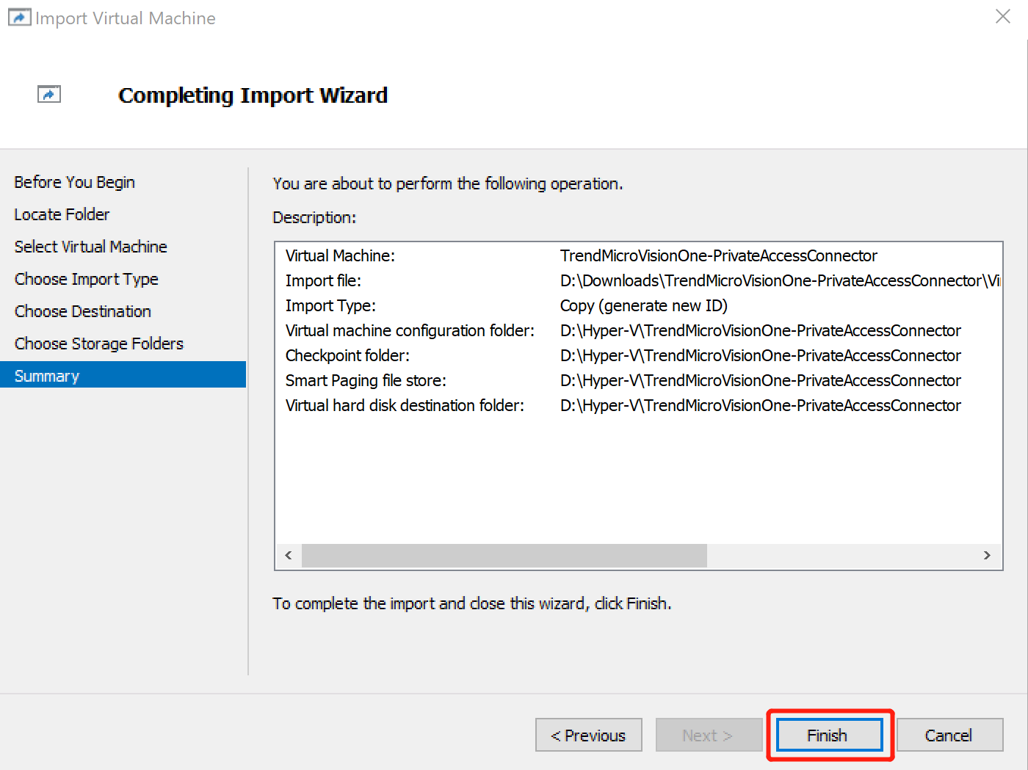This screenshot has height=770, width=1028.
Task: Jump to the Select Virtual Machine step
Action: 90,247
